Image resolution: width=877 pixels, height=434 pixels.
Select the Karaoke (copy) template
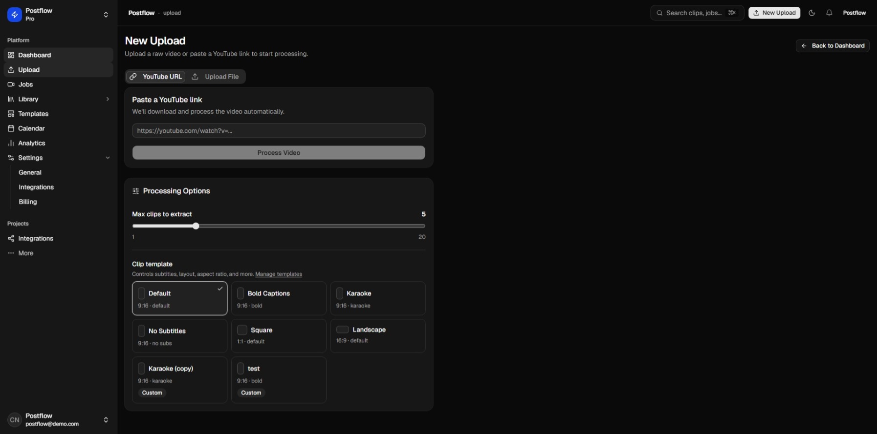pos(179,380)
